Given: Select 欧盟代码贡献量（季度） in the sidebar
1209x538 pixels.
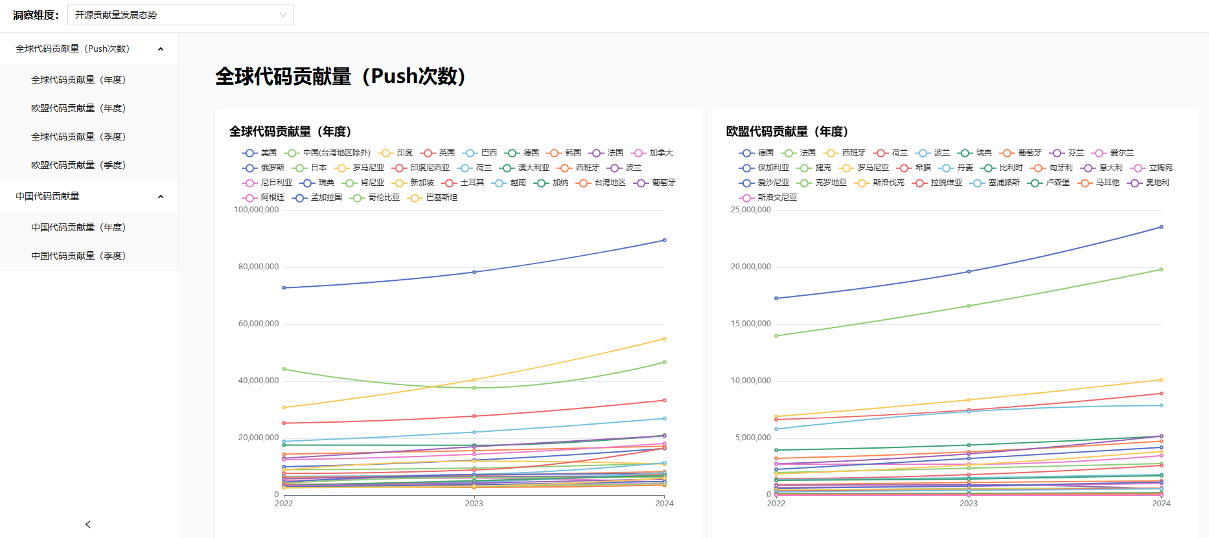Looking at the screenshot, I should (78, 165).
